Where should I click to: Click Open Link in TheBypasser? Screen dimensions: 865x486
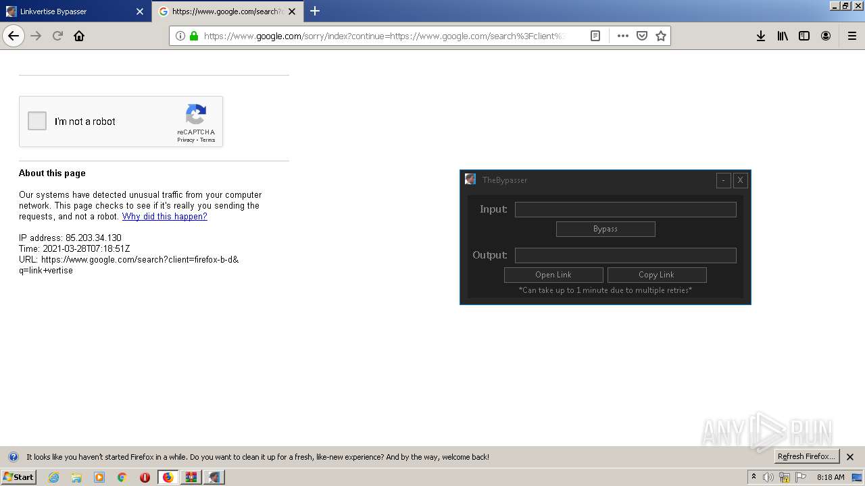tap(553, 275)
